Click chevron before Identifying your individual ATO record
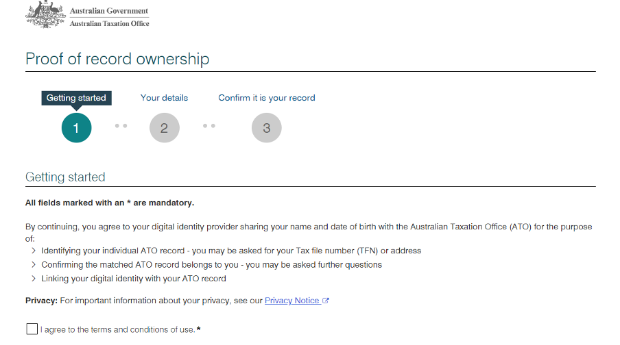This screenshot has height=345, width=620. (34, 251)
